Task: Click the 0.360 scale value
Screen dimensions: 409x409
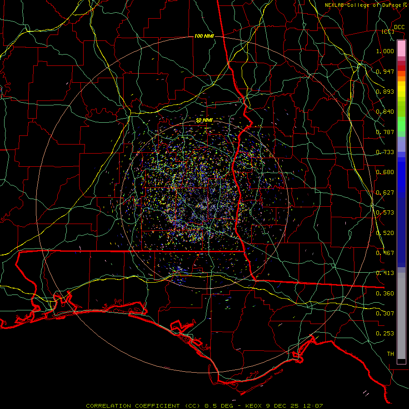Action: (x=385, y=294)
